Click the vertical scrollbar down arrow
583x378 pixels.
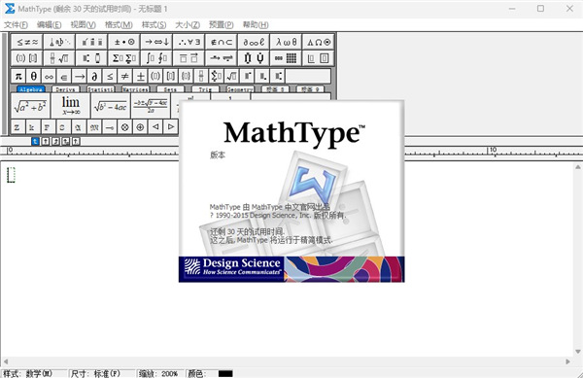[x=578, y=351]
